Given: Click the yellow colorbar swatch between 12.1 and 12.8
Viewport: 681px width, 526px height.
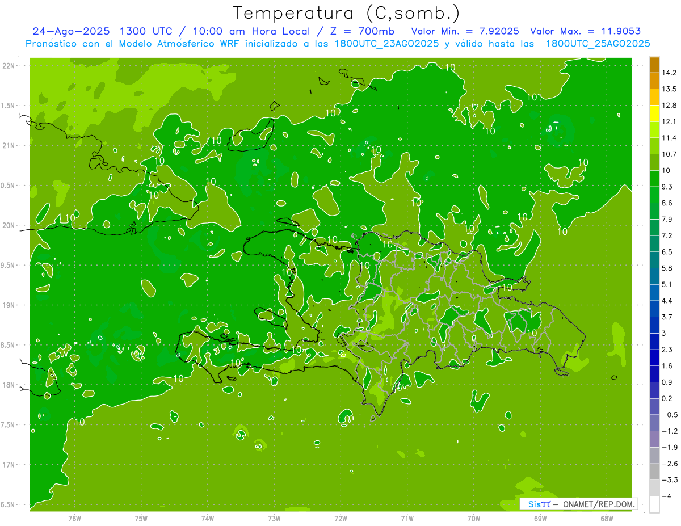Looking at the screenshot, I should [x=654, y=113].
